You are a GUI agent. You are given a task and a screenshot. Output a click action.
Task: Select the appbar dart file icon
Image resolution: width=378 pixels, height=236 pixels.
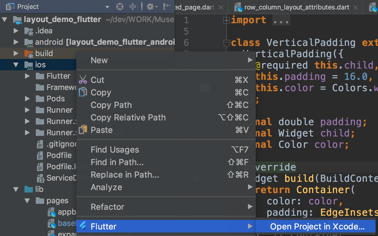52,212
